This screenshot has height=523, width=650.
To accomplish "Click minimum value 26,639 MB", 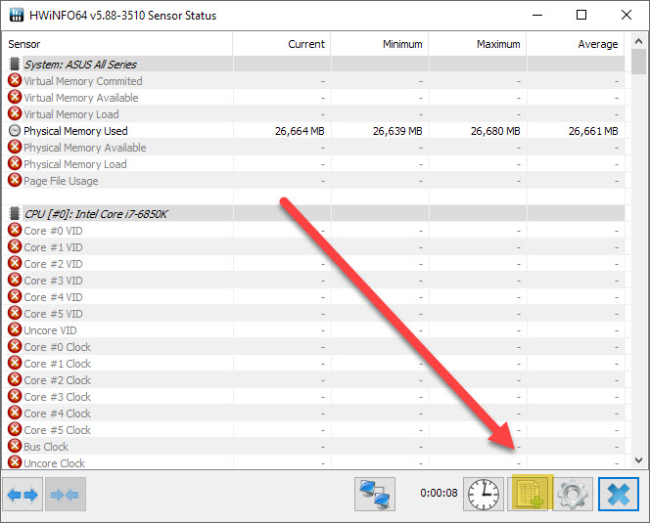I will (x=397, y=131).
